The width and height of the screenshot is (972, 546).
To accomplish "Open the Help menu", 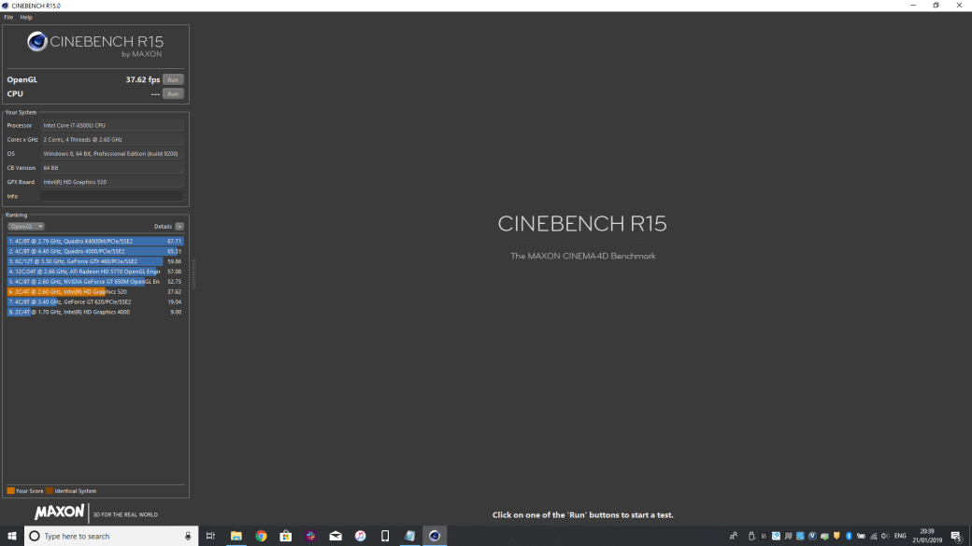I will [x=25, y=16].
